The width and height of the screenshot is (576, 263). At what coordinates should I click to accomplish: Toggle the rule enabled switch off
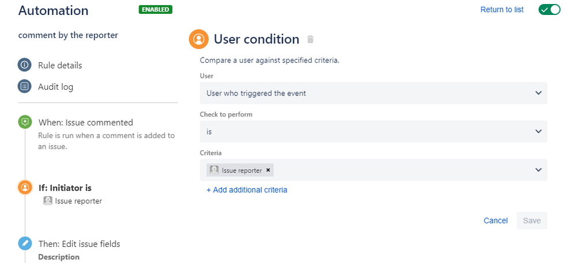(x=549, y=10)
